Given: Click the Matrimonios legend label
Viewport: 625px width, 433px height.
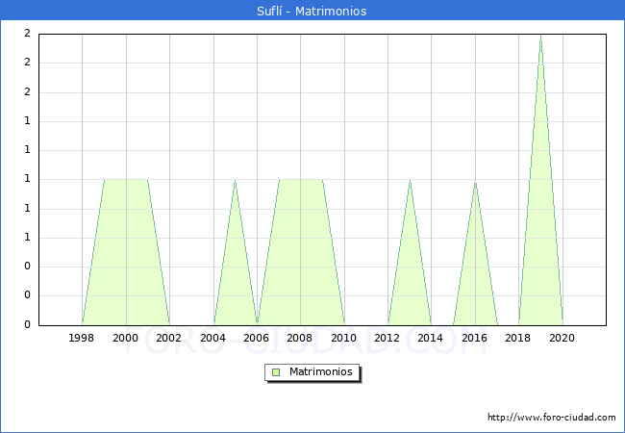Looking at the screenshot, I should (x=321, y=371).
